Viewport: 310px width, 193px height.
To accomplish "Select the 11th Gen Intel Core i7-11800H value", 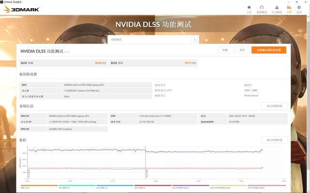I will [x=155, y=116].
